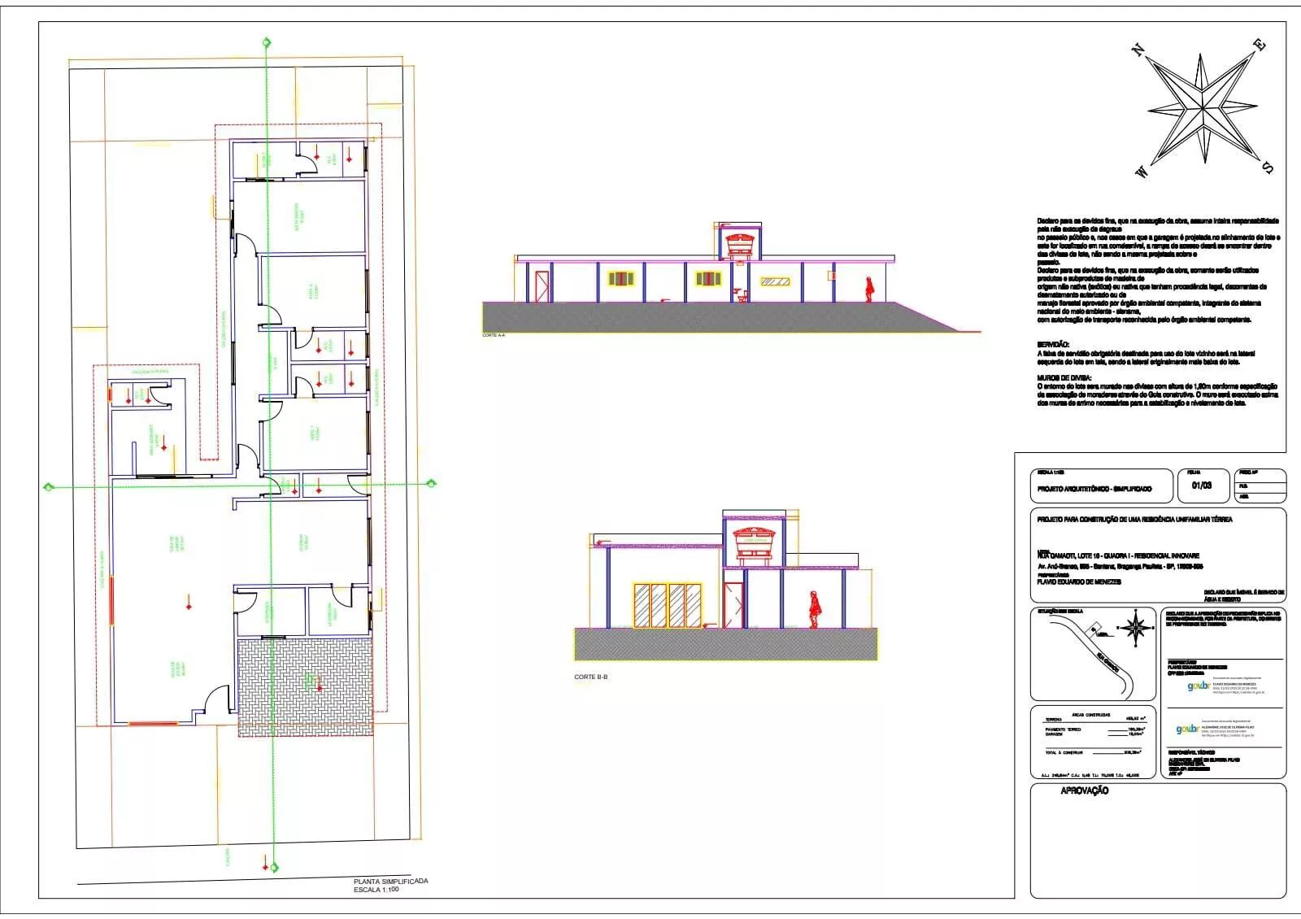Image resolution: width=1301 pixels, height=919 pixels.
Task: Click the PROJETO ARQUITETÔNICO - SIMPLIFICADO title
Action: [1094, 489]
